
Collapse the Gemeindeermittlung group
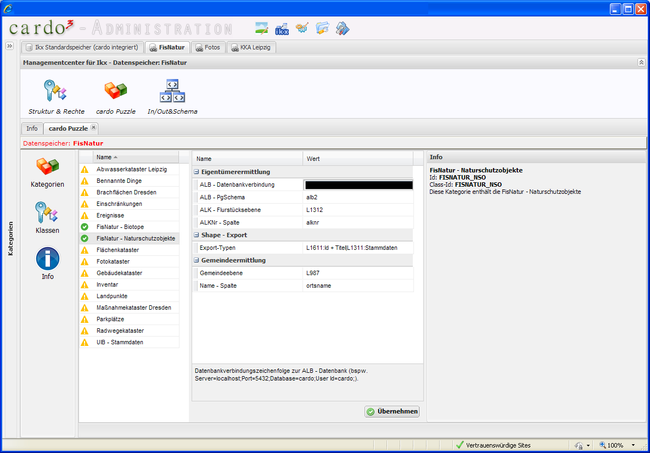click(x=197, y=260)
